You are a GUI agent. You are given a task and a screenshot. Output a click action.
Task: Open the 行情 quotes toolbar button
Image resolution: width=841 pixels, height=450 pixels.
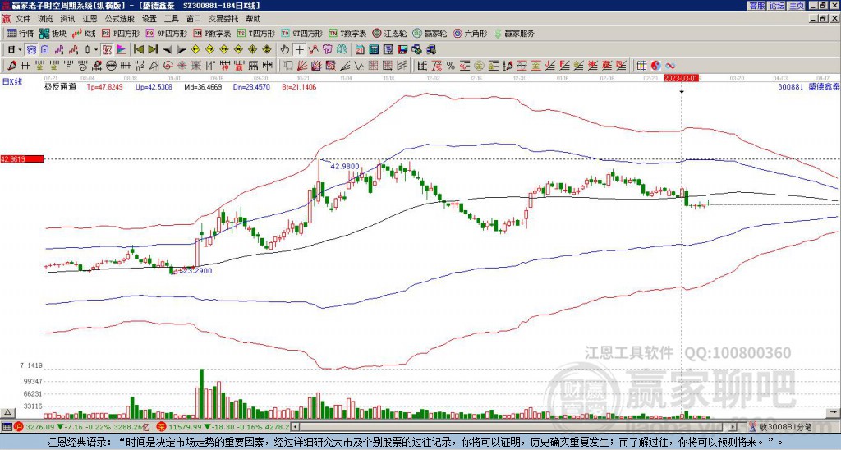coord(21,33)
